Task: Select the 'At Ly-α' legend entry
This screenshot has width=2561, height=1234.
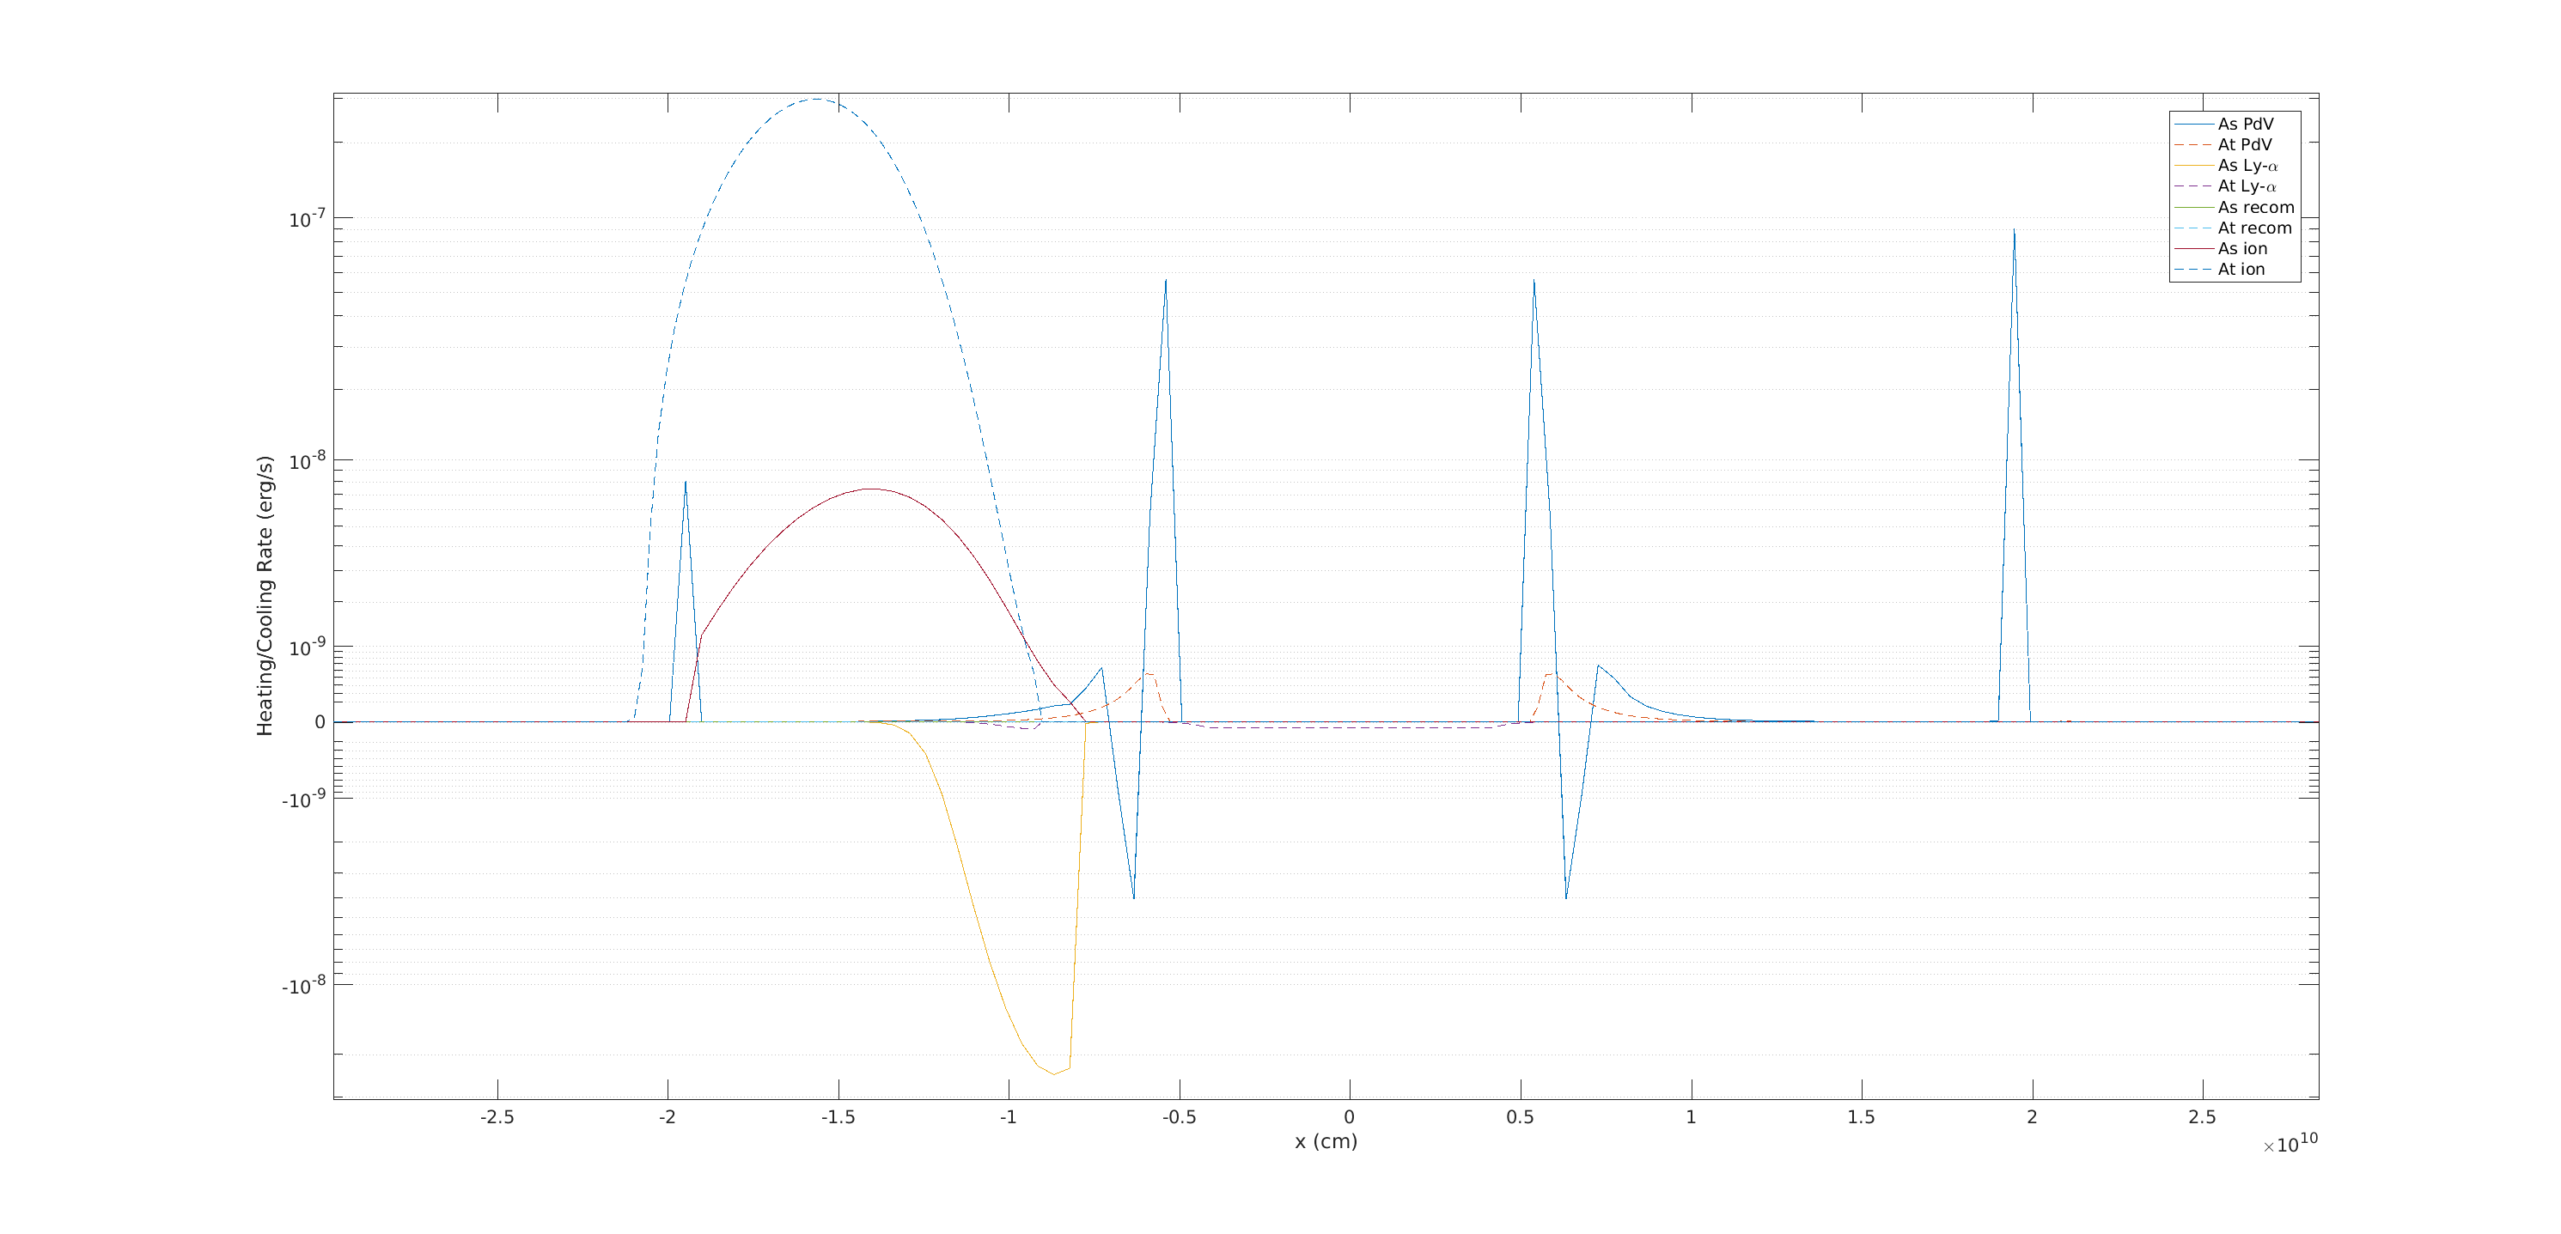Action: point(2246,187)
